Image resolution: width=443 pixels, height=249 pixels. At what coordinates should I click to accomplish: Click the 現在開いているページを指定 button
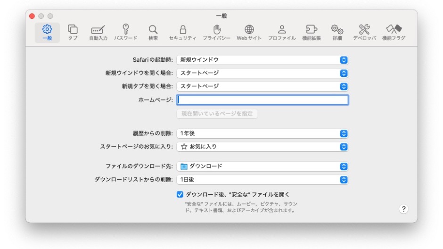click(x=217, y=114)
